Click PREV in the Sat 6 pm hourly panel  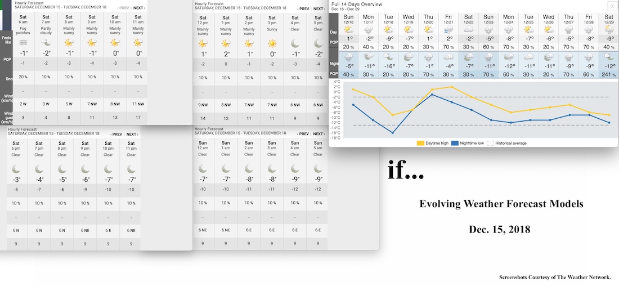(116, 135)
